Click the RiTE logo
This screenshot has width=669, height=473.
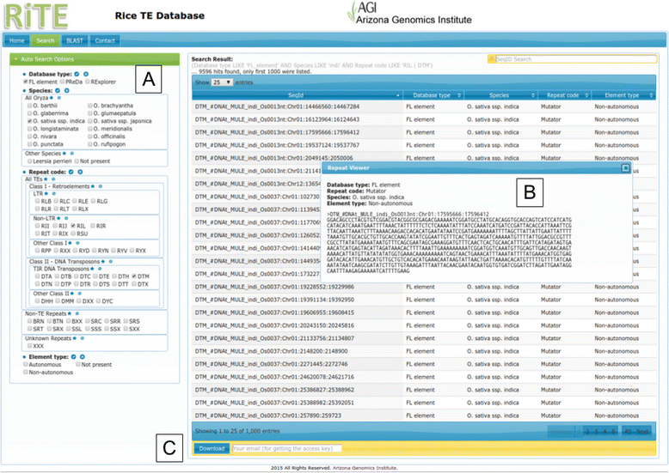coord(35,15)
